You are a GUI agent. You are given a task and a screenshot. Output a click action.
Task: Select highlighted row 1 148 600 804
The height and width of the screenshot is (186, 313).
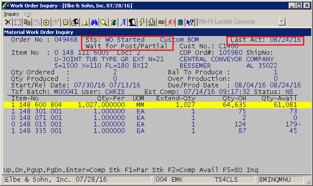(157, 105)
